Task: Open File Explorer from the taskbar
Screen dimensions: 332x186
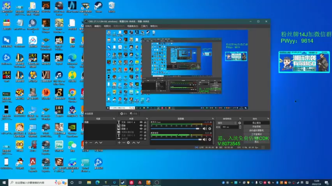Action: [89, 182]
